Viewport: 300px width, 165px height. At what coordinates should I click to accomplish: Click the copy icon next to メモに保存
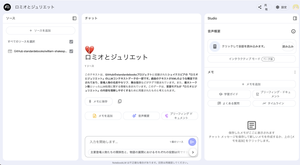120,101
